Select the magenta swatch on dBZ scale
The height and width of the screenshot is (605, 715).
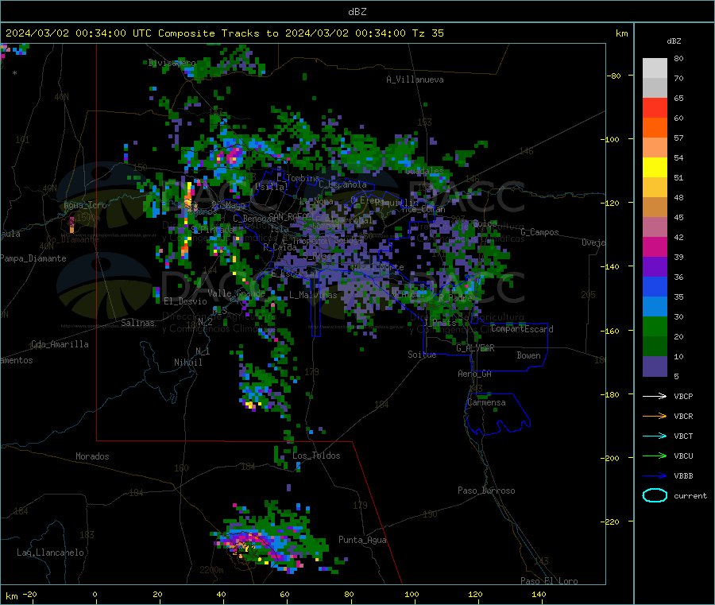(x=655, y=246)
